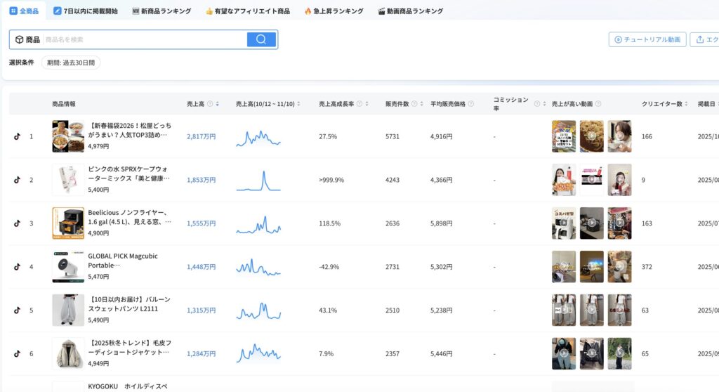
Task: Click help icon next to 販売件数 header
Action: point(416,104)
